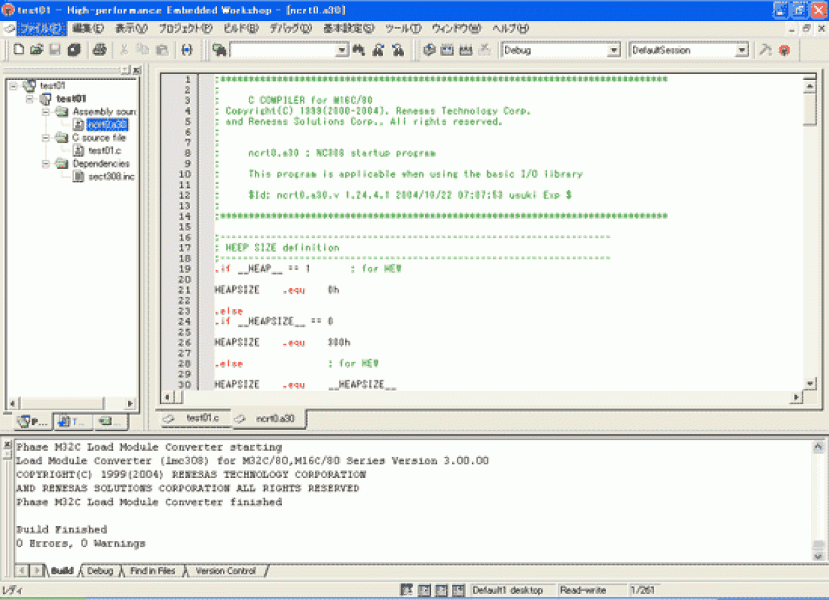Collapse the Assembly source folder

46,112
